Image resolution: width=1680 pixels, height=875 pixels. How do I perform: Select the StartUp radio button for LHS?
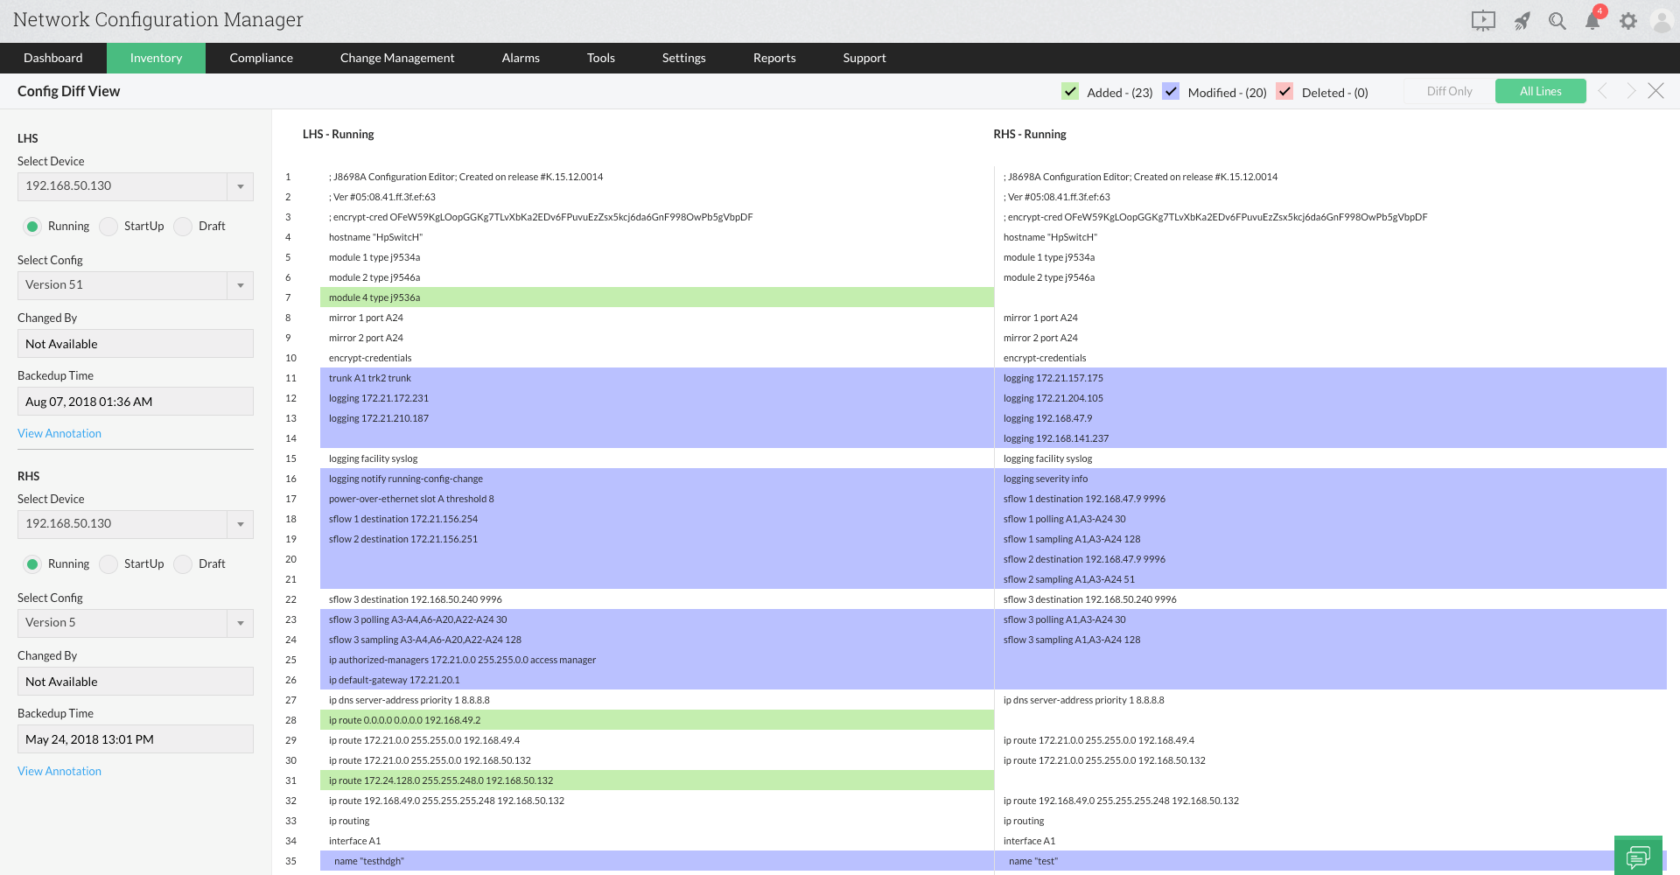click(x=108, y=226)
